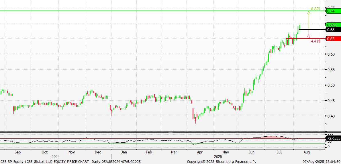Click the 0.45 price axis tick
341x164 pixels.
pos(331,101)
